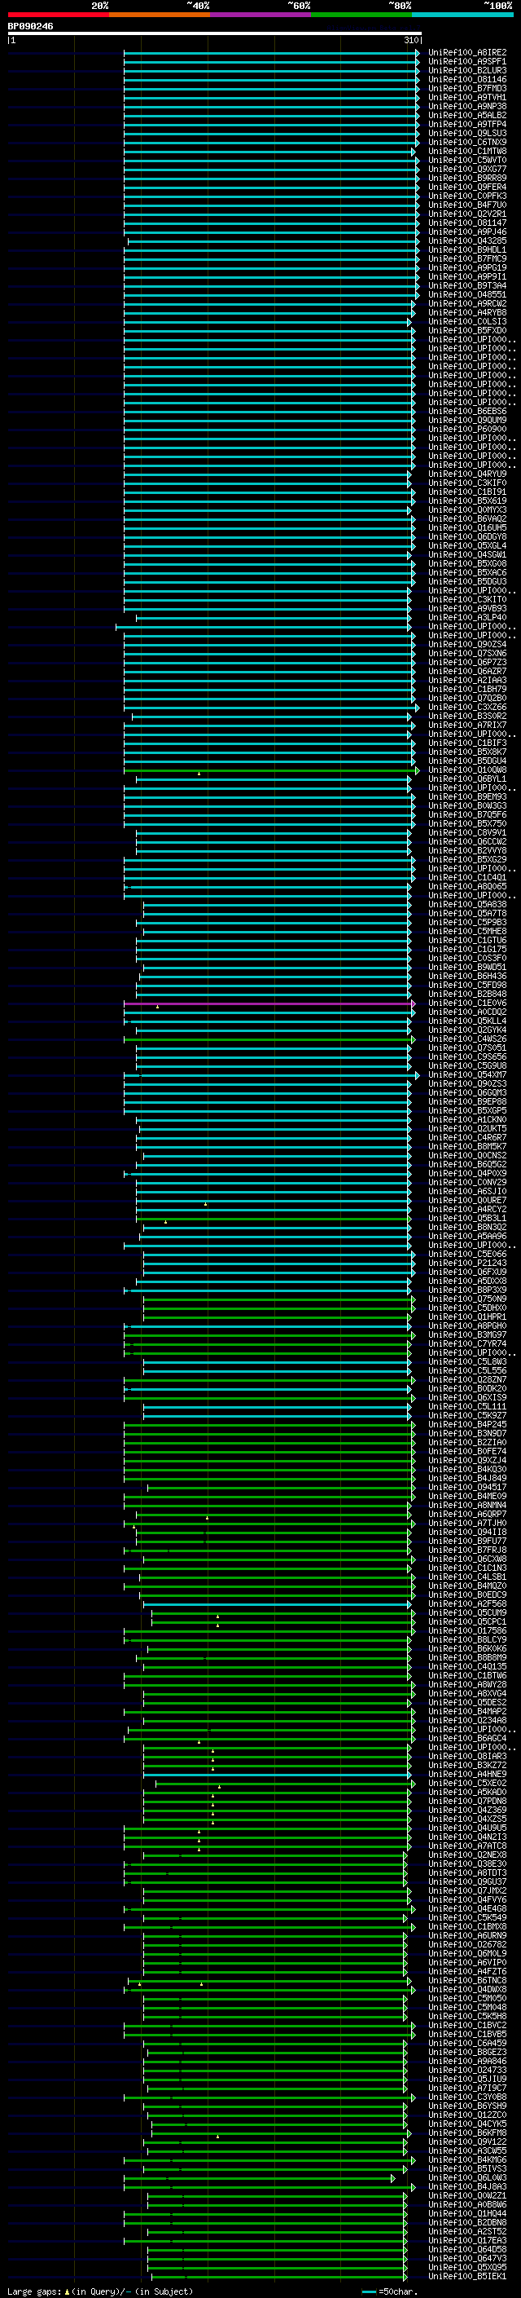Open hit UniRef100_A9SPF1
Viewport: 521px width, 2298px height.
click(467, 62)
